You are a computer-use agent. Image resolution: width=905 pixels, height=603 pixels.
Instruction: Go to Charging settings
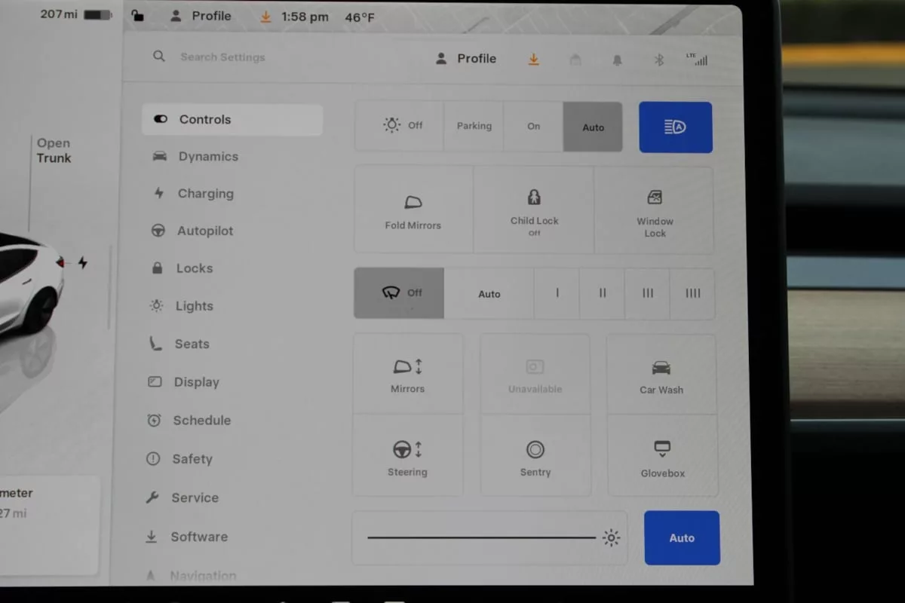click(x=204, y=194)
